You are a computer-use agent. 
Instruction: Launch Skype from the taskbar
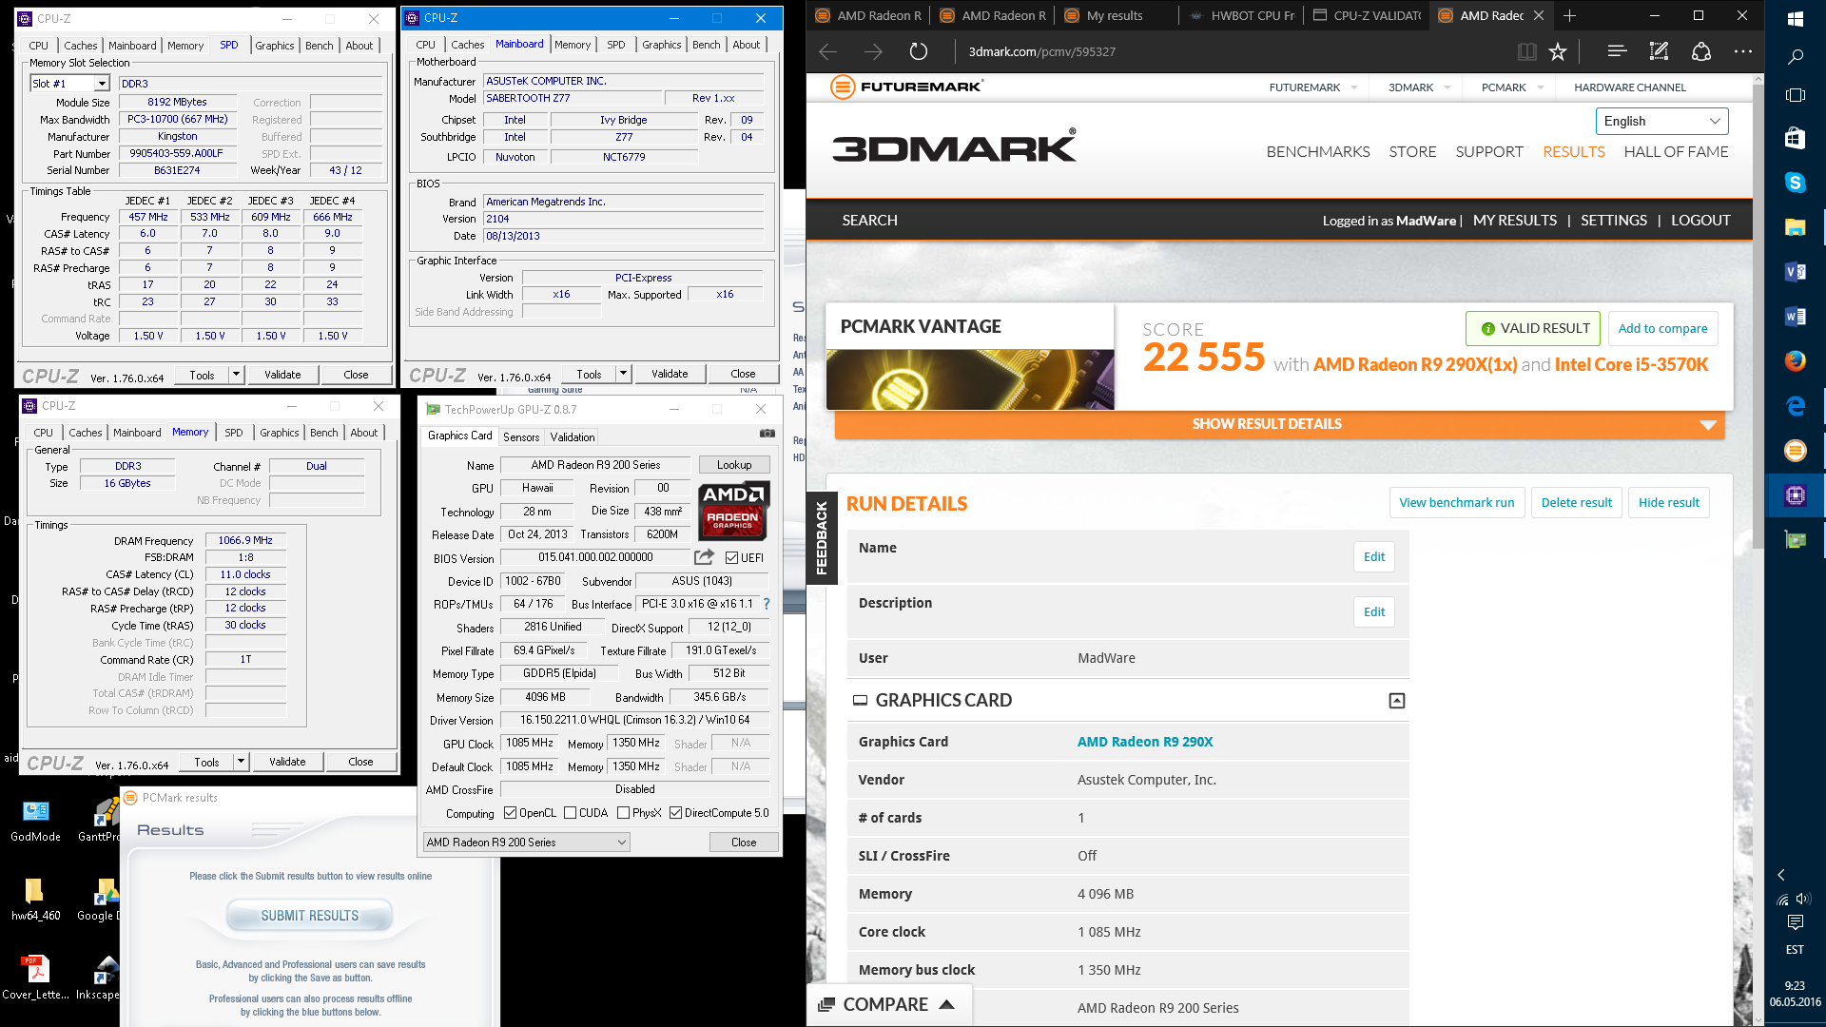[x=1795, y=182]
